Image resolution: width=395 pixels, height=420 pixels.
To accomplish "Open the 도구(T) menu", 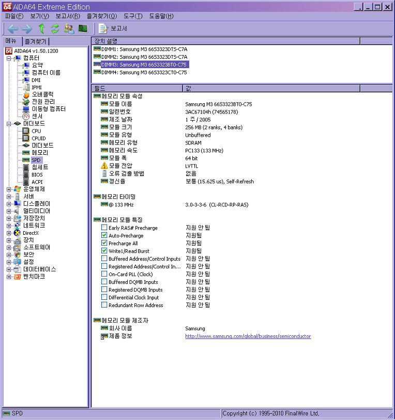I will 133,16.
